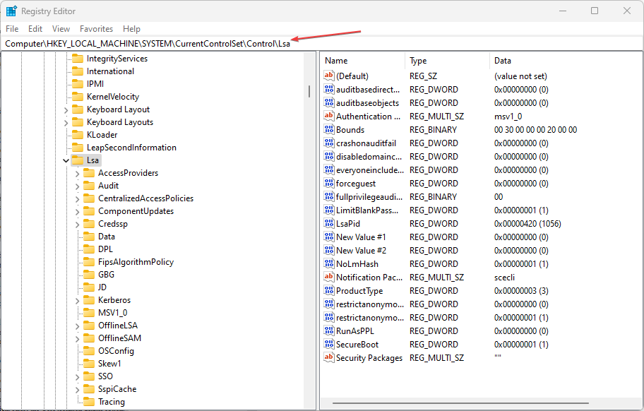Open the Help menu

pyautogui.click(x=131, y=29)
